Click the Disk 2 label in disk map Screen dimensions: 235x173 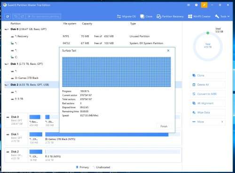tap(15, 152)
